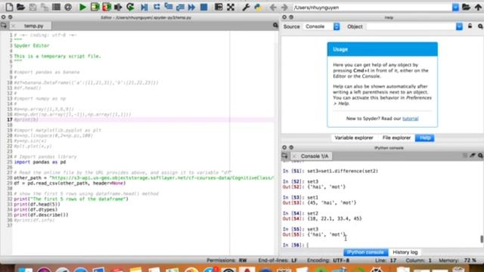Open Editor pane options icon
Image resolution: width=484 pixels, height=272 pixels.
(275, 26)
